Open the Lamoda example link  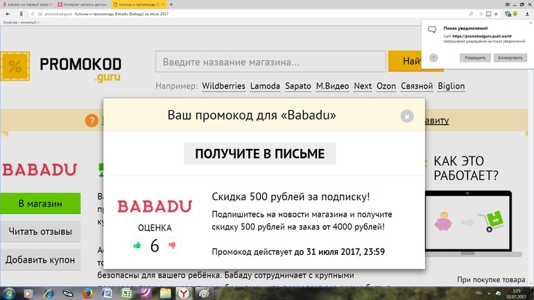click(265, 86)
